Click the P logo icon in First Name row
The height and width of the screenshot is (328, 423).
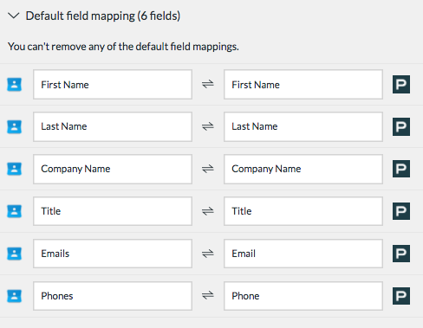[401, 85]
